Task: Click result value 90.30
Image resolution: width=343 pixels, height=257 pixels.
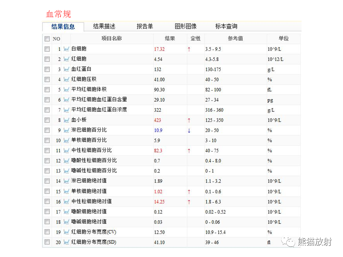Action: coord(159,90)
